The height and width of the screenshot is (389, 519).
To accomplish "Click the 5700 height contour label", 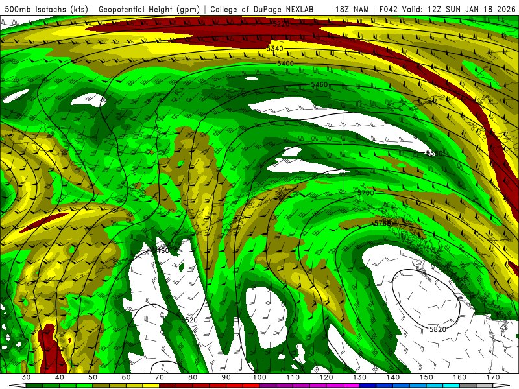I will point(365,193).
